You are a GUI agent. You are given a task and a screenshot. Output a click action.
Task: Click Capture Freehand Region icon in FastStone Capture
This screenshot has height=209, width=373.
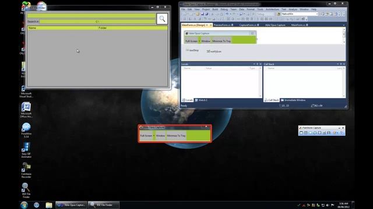pos(315,133)
